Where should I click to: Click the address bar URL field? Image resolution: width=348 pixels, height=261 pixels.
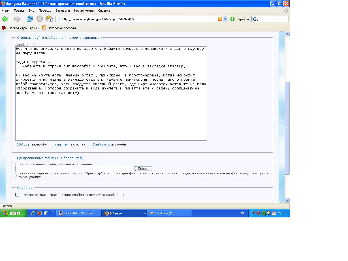(139, 19)
